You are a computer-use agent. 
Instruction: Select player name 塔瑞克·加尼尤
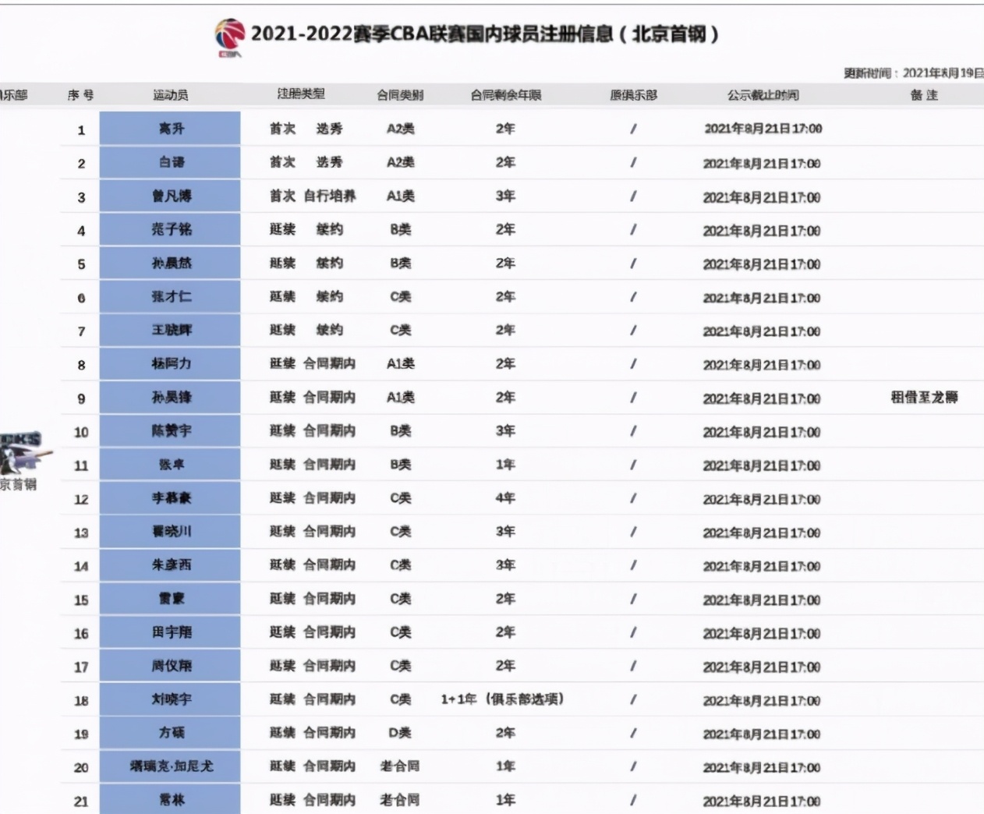point(170,766)
